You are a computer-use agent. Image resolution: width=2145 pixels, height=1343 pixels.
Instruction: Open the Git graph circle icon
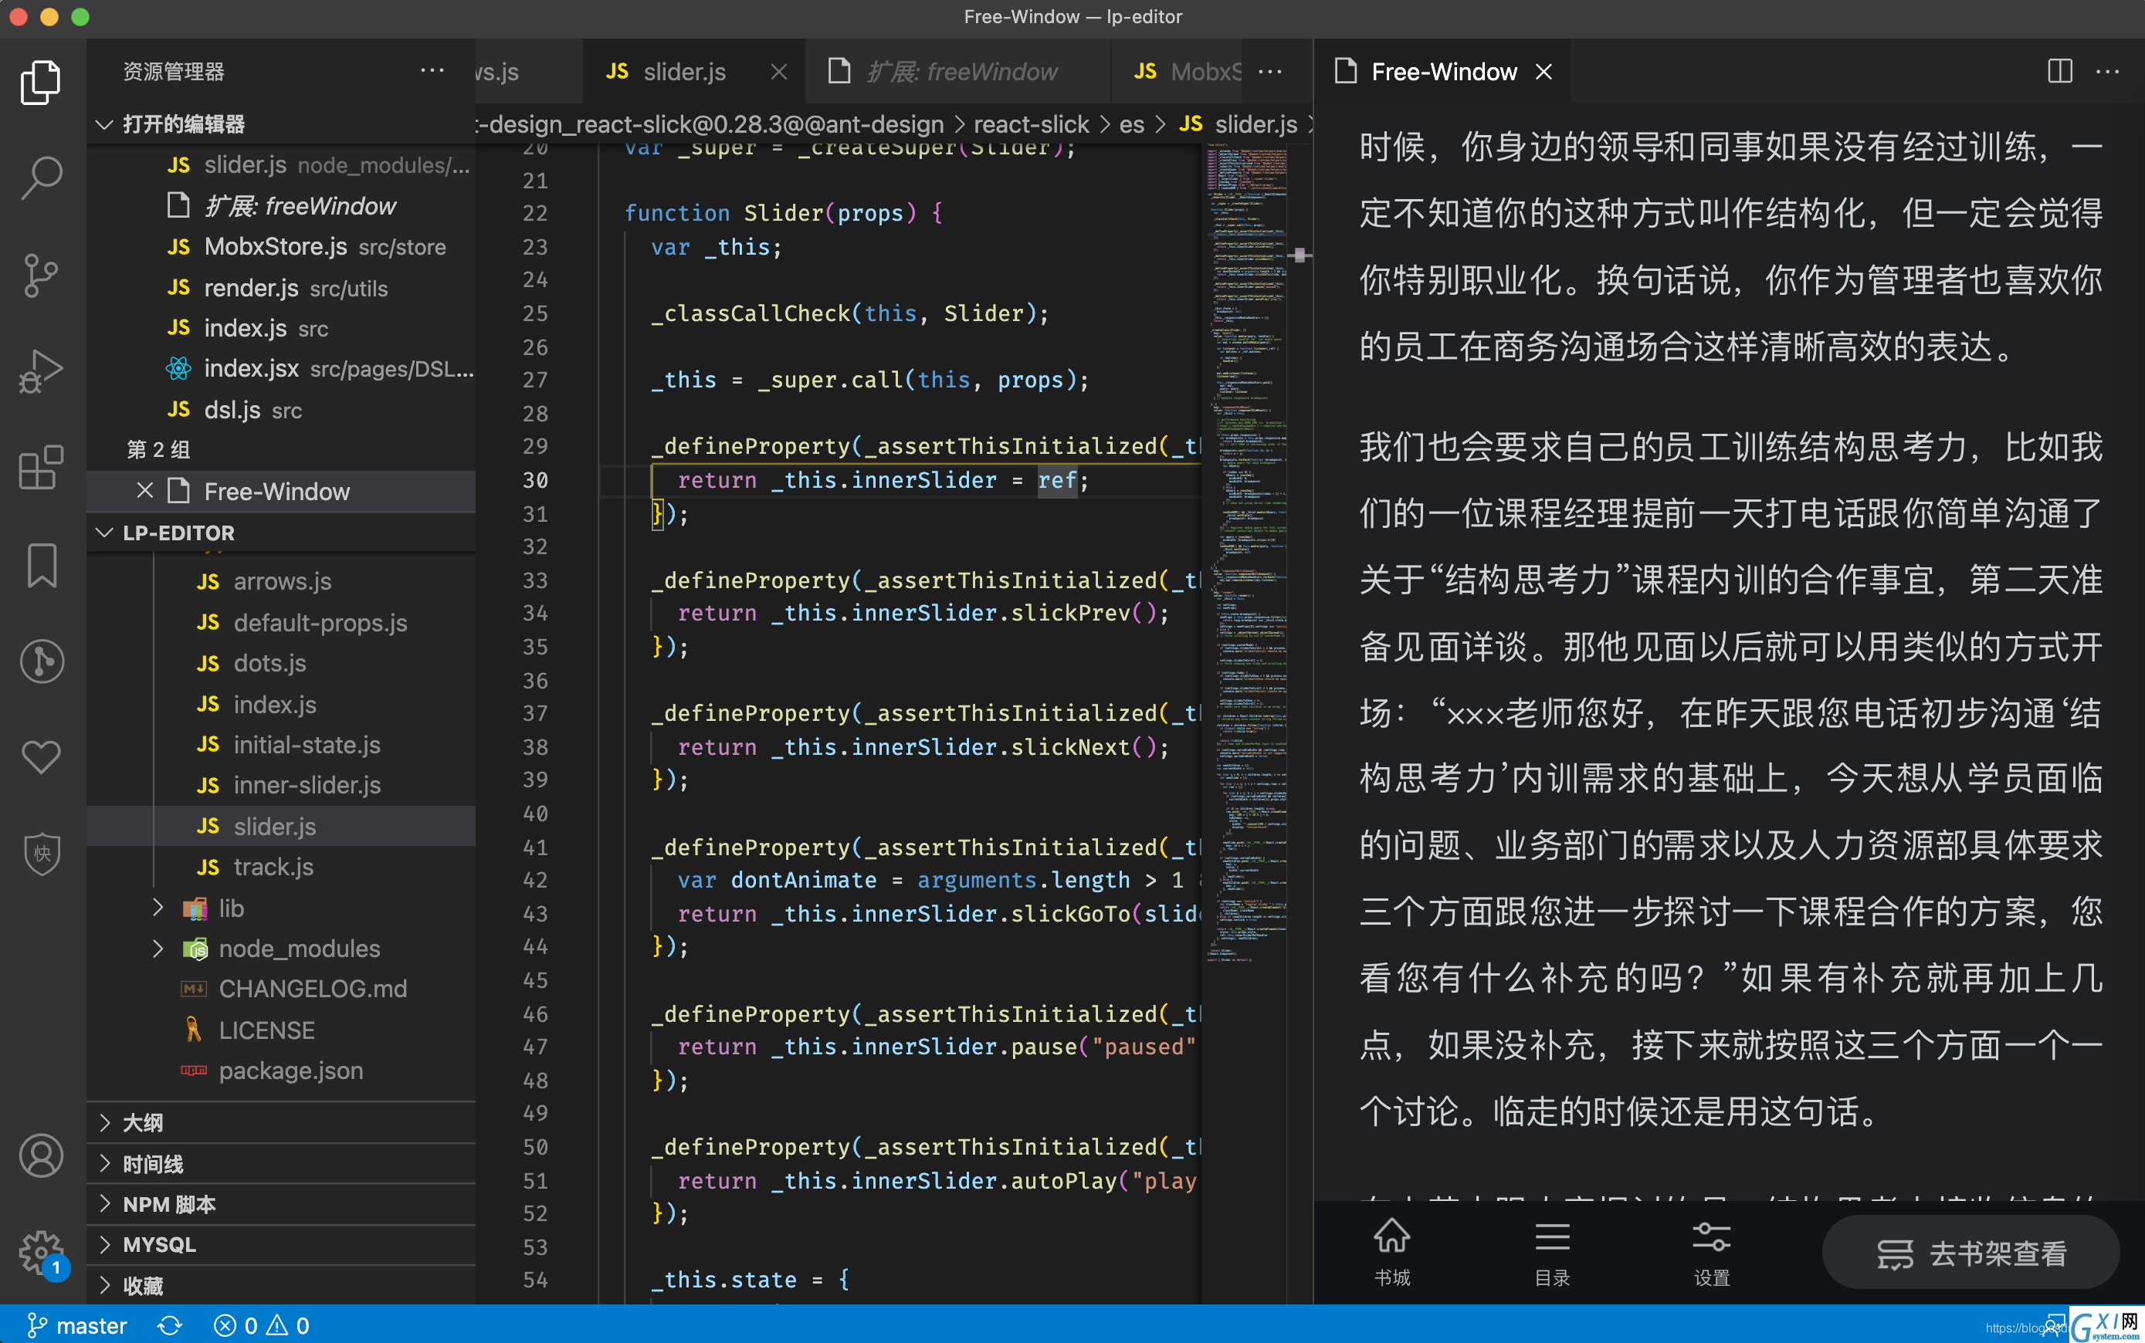[x=41, y=661]
